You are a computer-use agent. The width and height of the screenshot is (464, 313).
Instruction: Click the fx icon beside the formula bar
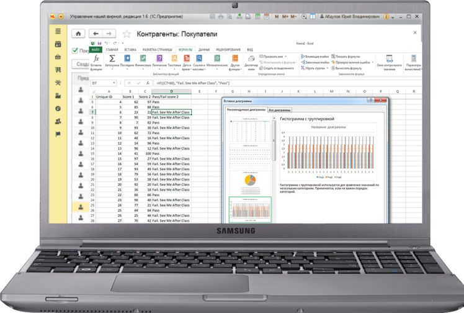pos(148,83)
